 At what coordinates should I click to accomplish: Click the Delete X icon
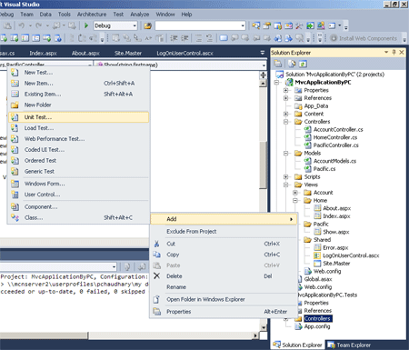point(156,276)
